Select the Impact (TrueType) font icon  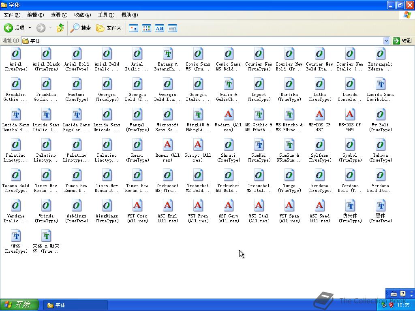point(259,84)
